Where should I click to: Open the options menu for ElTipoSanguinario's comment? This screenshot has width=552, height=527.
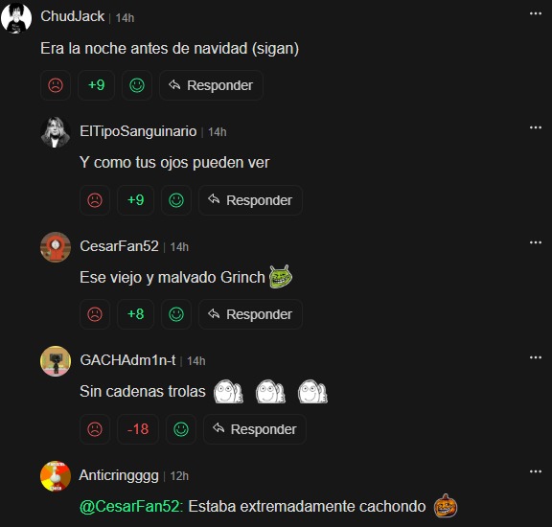(x=536, y=127)
